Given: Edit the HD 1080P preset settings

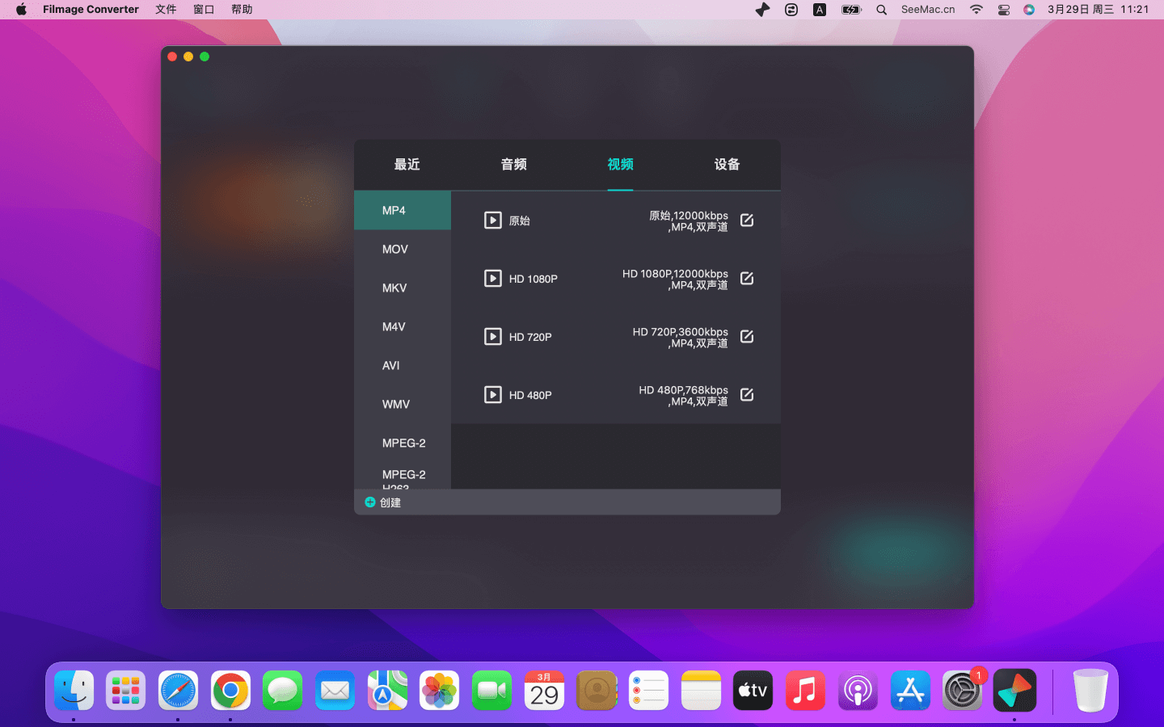Looking at the screenshot, I should pos(747,279).
